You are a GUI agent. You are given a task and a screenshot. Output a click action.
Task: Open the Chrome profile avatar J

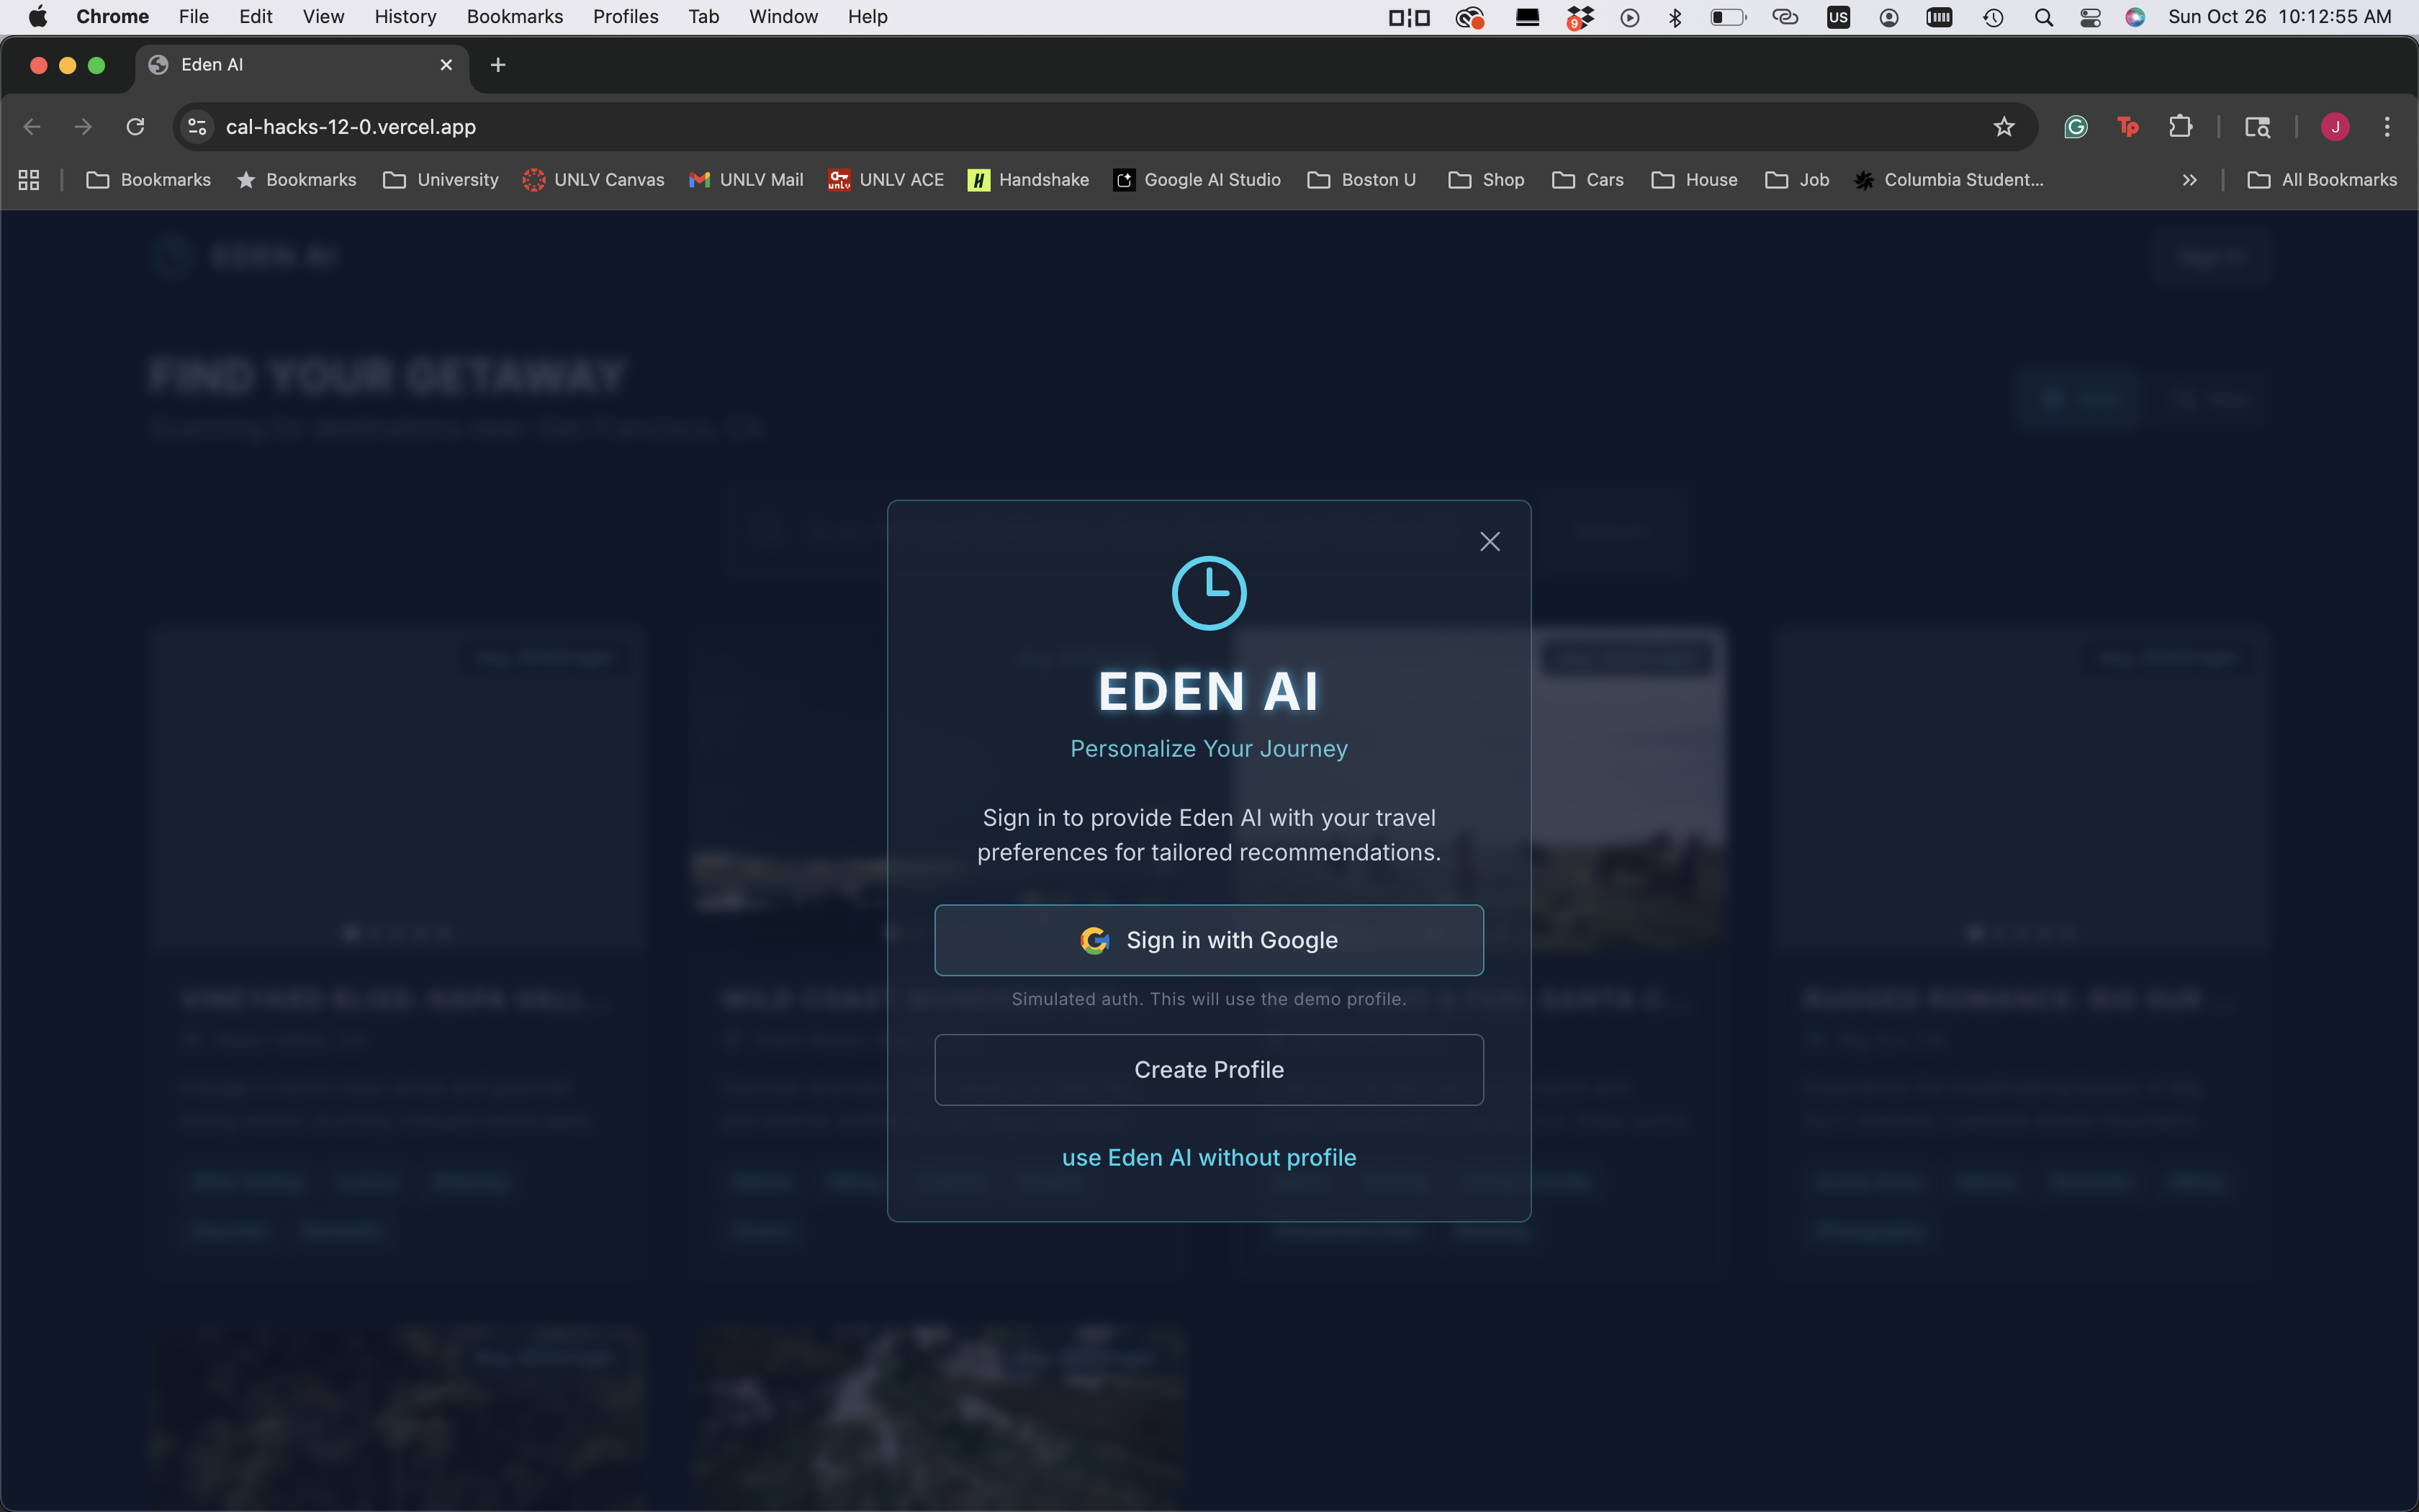(2335, 127)
